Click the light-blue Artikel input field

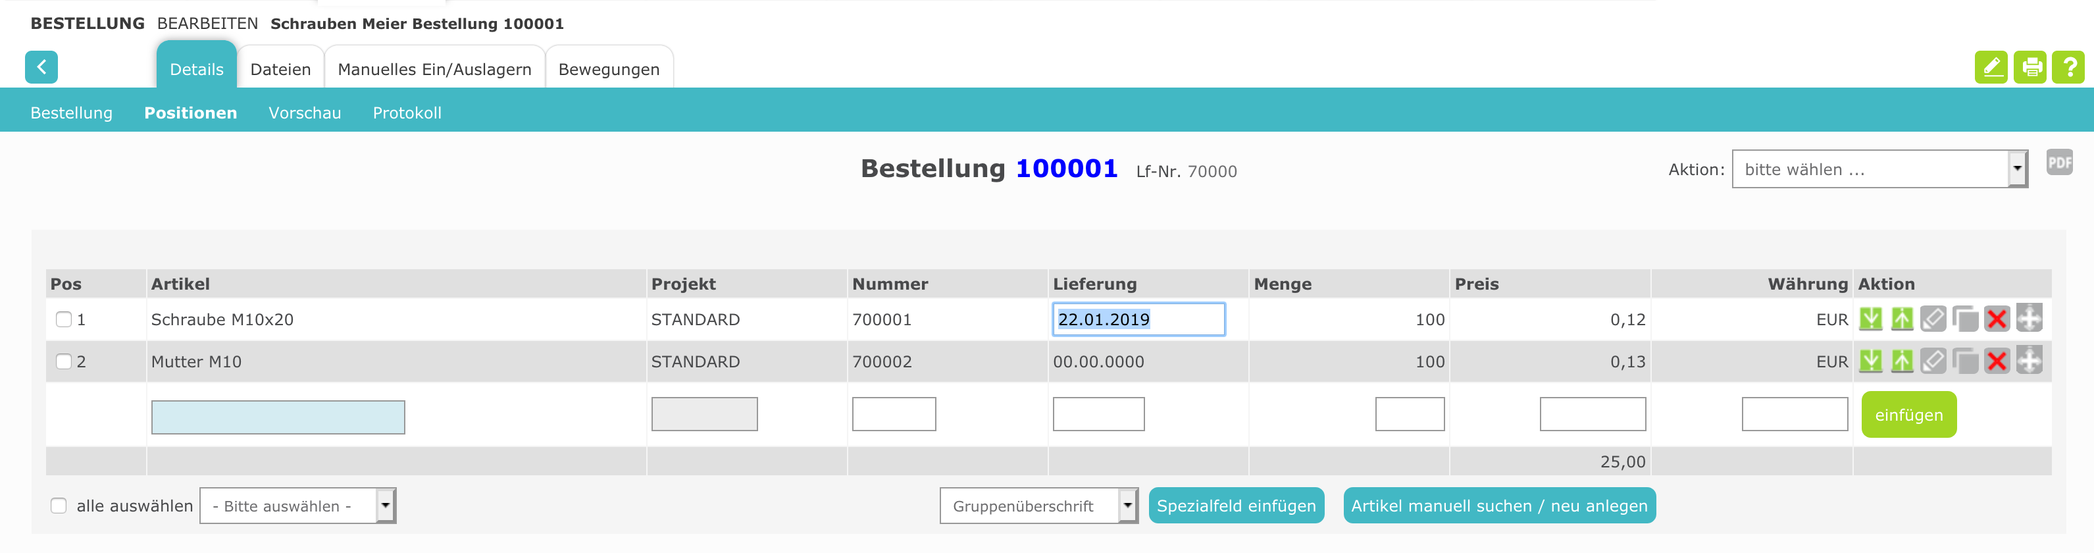point(278,417)
